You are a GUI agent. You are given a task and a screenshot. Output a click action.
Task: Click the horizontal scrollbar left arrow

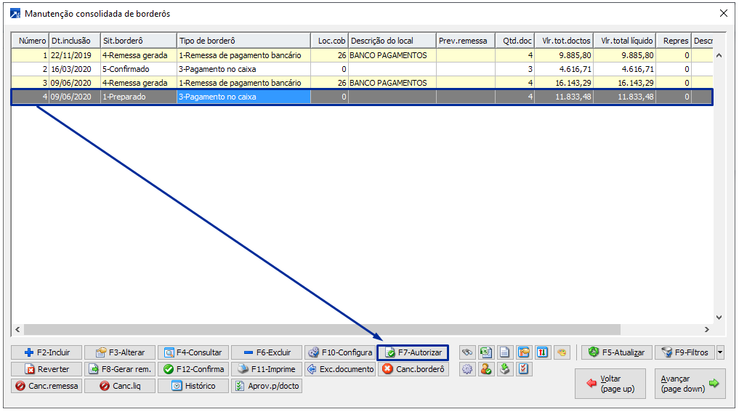[x=17, y=329]
